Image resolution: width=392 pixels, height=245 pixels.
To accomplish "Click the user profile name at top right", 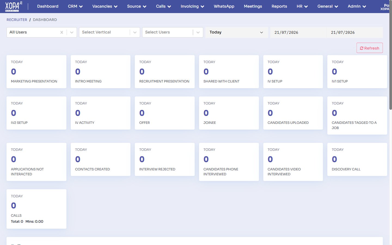I will coord(385,7).
